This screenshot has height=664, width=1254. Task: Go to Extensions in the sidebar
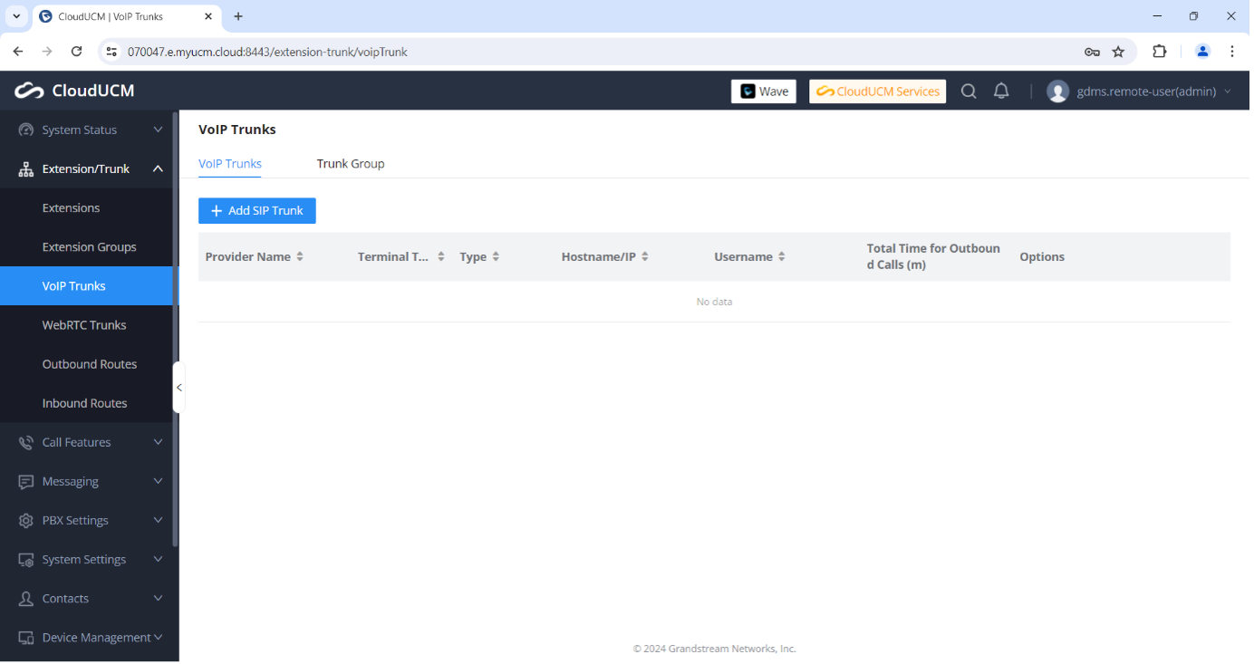coord(71,207)
